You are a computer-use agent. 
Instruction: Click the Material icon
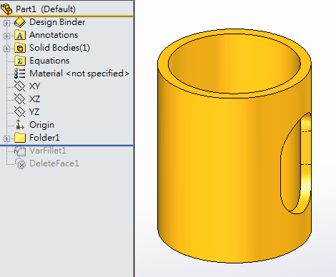pyautogui.click(x=19, y=74)
